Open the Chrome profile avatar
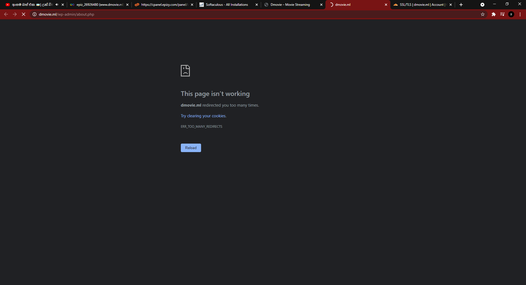Image resolution: width=526 pixels, height=285 pixels. (x=511, y=14)
